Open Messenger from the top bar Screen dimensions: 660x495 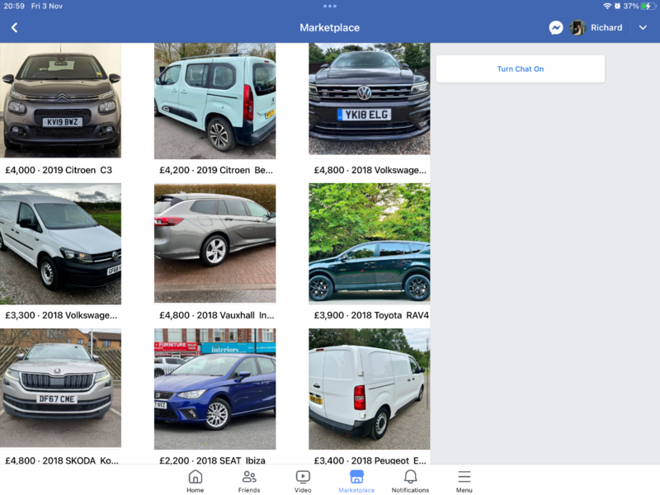pyautogui.click(x=555, y=28)
